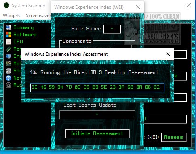Click the Windows Experience Index Assessment title text
The width and height of the screenshot is (196, 154).
[66, 54]
